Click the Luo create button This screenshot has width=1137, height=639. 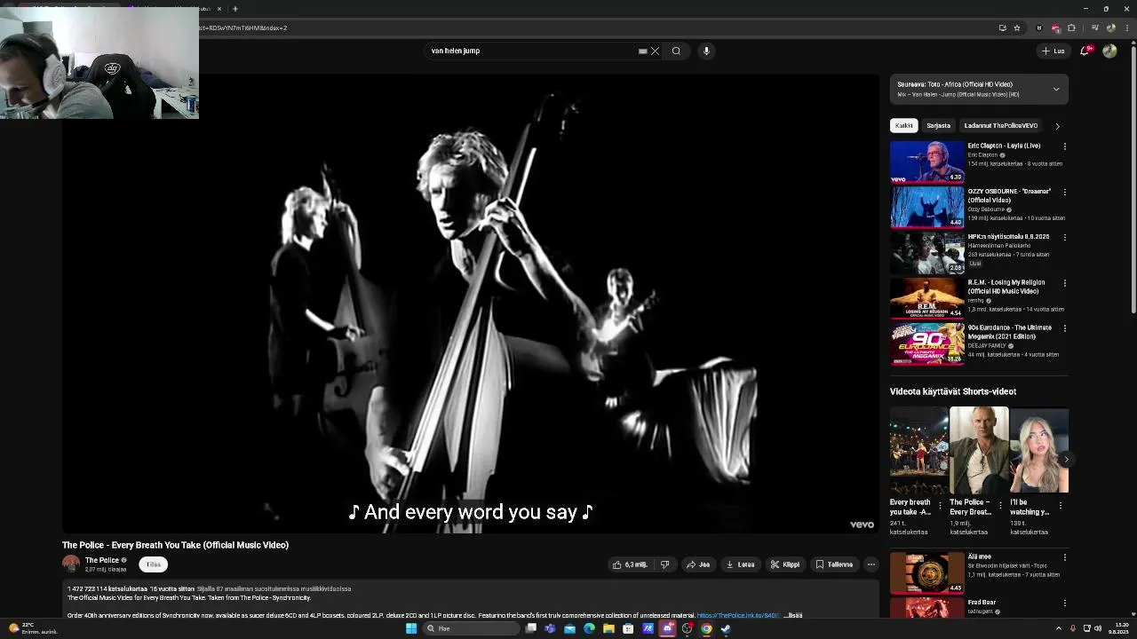pyautogui.click(x=1054, y=51)
